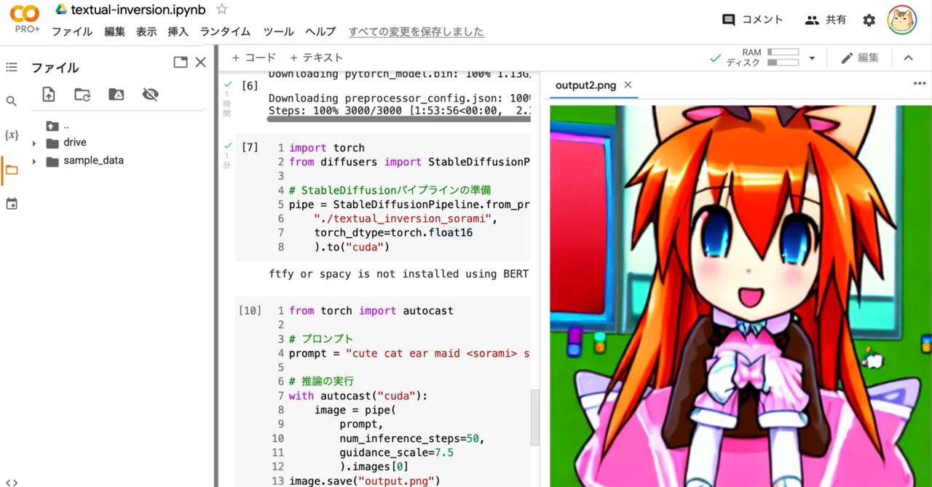Open the code snippets icon at bottom left
Image resolution: width=932 pixels, height=487 pixels.
point(12,482)
